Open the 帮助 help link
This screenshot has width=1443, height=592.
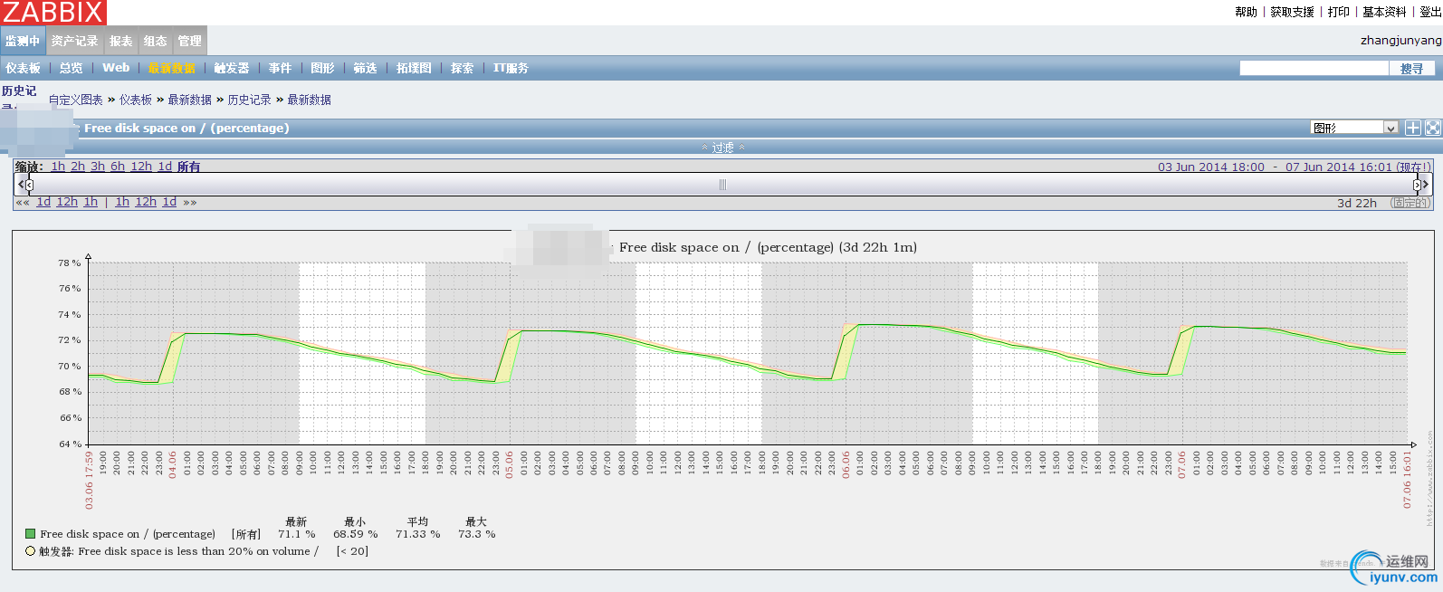tap(1246, 12)
